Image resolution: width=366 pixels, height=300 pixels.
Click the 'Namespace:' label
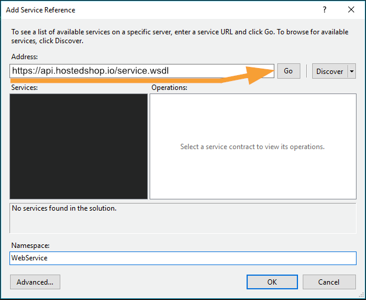[x=29, y=245]
